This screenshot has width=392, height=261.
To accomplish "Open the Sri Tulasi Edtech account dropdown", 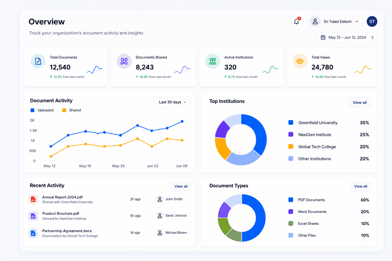I will tap(334, 21).
